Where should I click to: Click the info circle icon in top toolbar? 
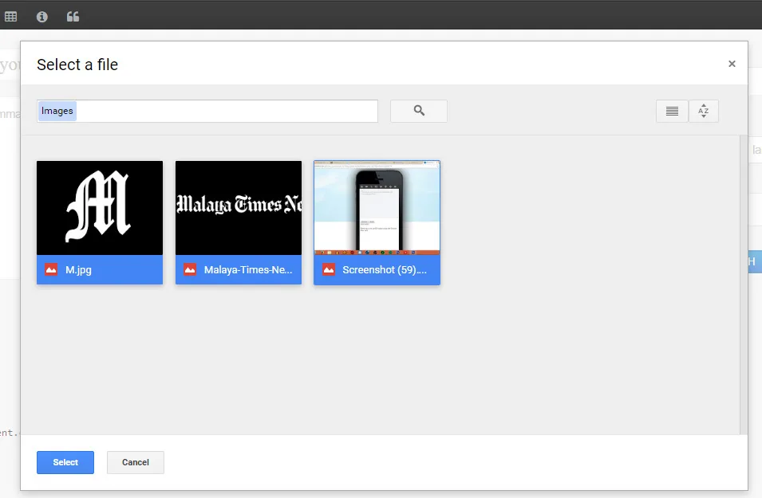point(41,17)
